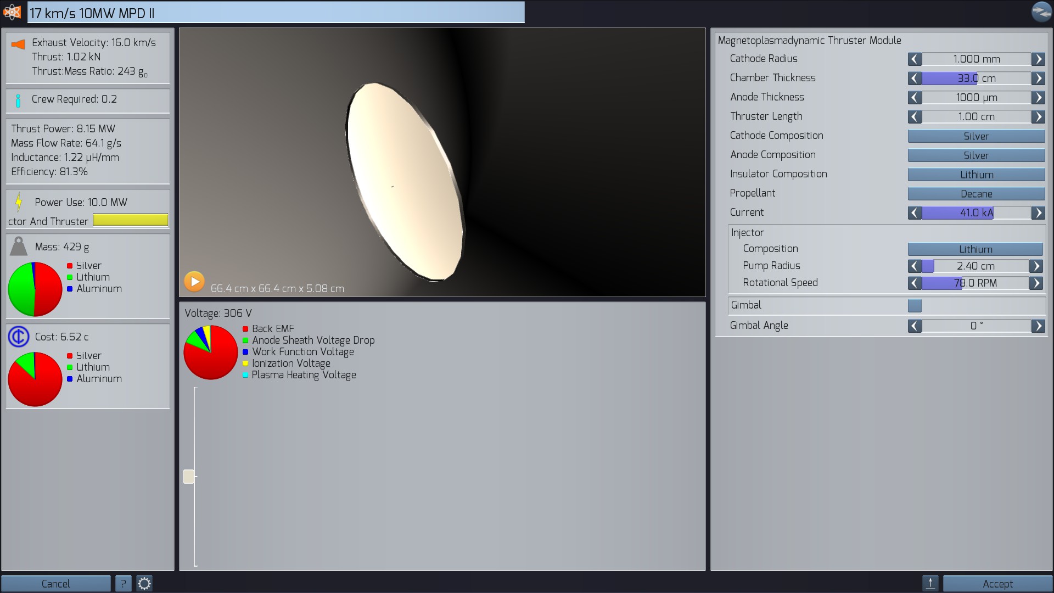
Task: Open Insulator Composition Lithium selector
Action: [976, 174]
